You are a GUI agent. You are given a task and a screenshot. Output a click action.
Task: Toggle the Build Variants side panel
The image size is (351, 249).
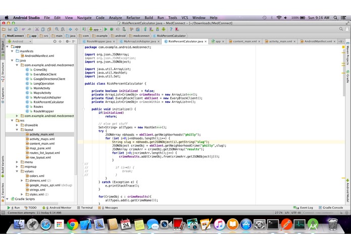[x=3, y=166]
